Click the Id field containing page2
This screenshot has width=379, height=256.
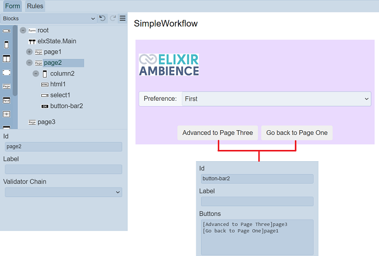click(63, 146)
